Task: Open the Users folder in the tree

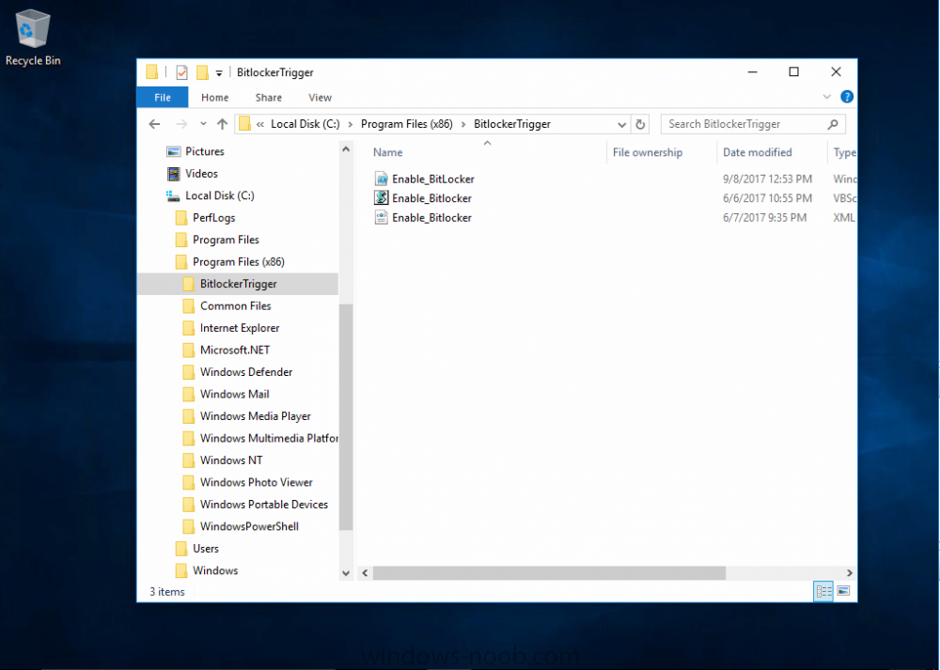Action: point(205,549)
